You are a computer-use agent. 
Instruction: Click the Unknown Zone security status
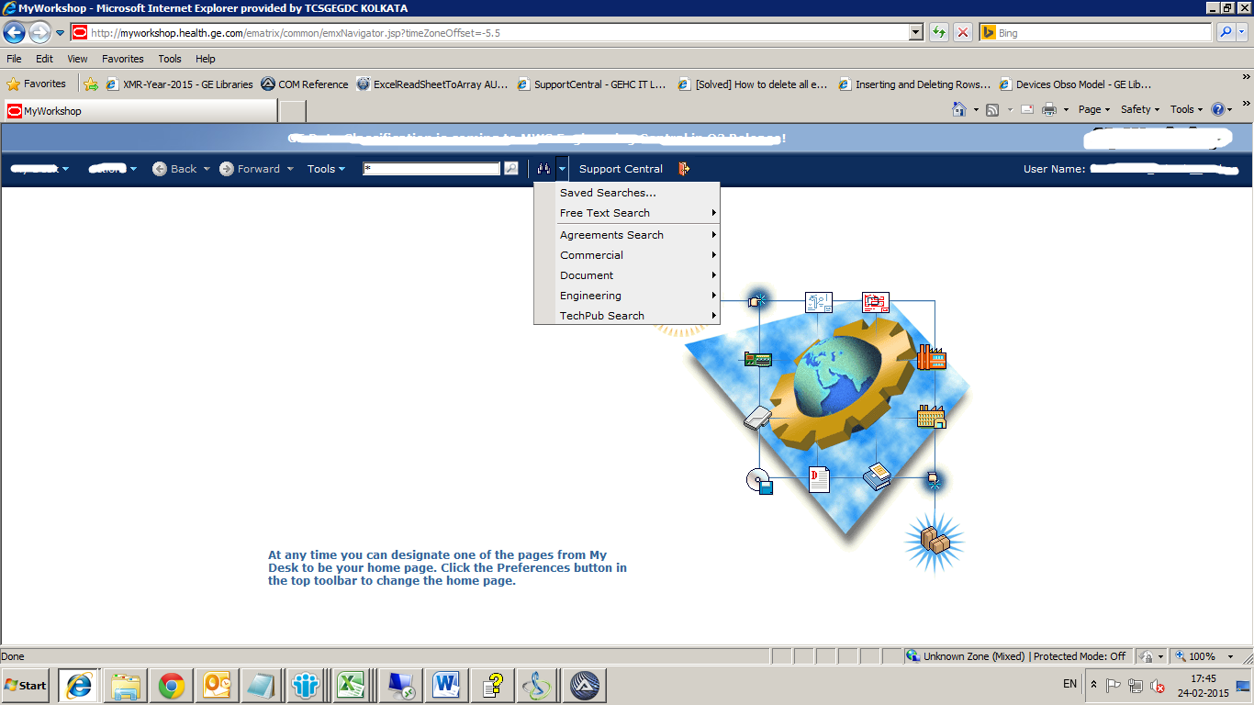(1016, 656)
